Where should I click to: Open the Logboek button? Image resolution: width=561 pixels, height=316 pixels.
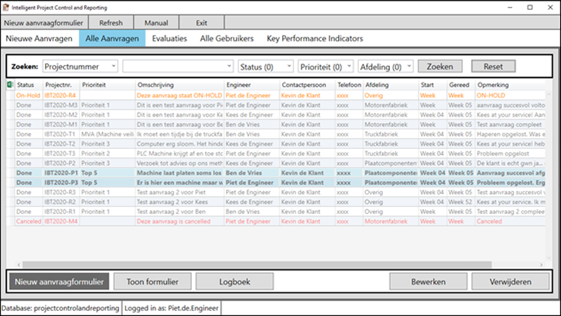click(234, 282)
